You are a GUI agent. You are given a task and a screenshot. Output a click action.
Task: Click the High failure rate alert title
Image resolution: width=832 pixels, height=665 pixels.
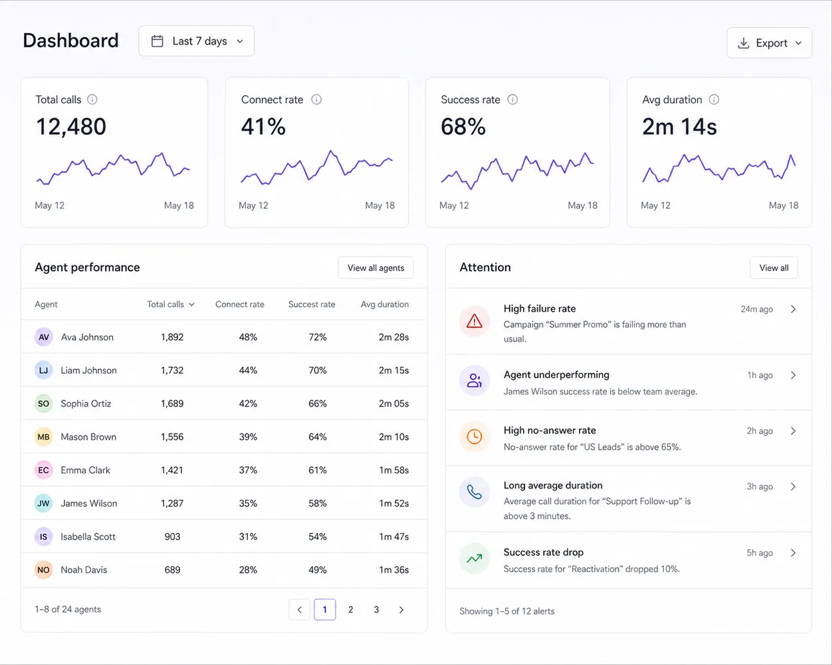(540, 309)
